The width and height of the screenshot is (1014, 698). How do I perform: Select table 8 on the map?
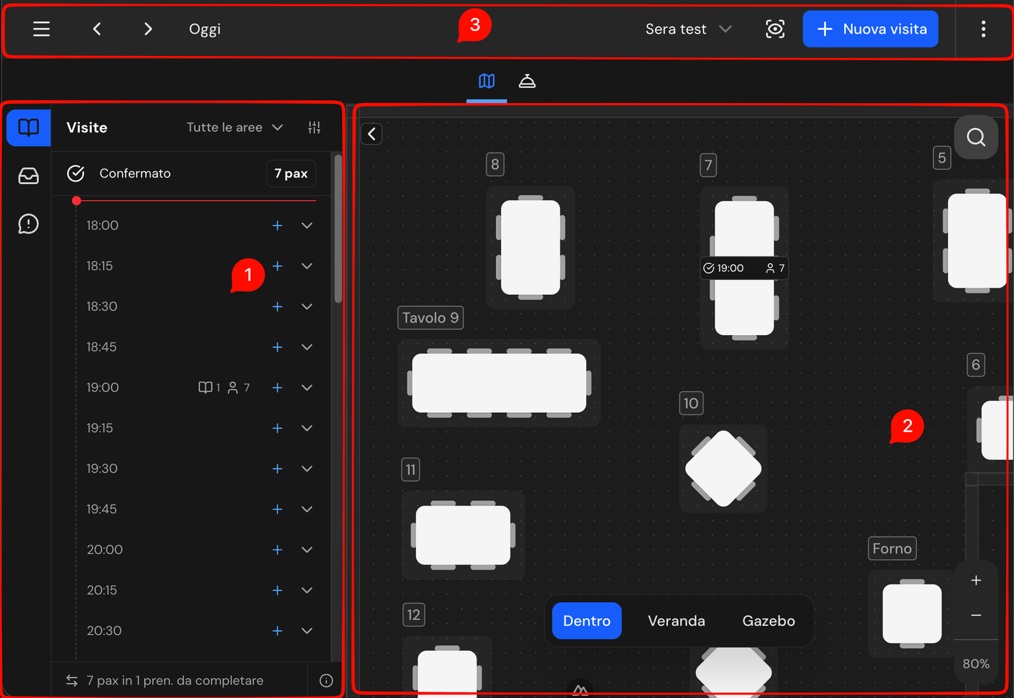tap(530, 247)
